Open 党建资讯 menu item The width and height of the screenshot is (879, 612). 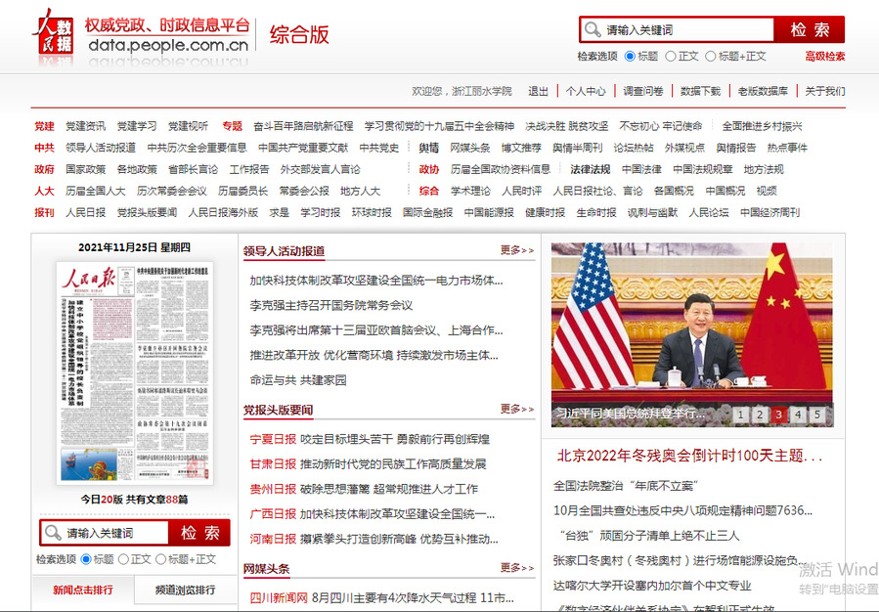85,126
